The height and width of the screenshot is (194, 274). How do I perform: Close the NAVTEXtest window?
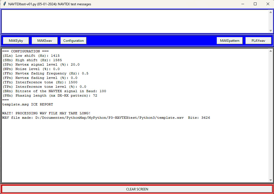pyautogui.click(x=268, y=4)
